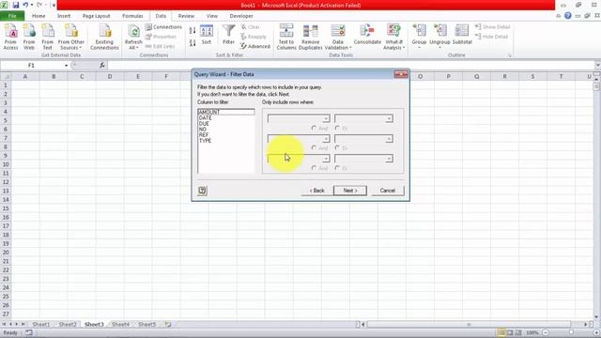The width and height of the screenshot is (601, 338).
Task: Switch to the Developer tab
Action: 241,16
